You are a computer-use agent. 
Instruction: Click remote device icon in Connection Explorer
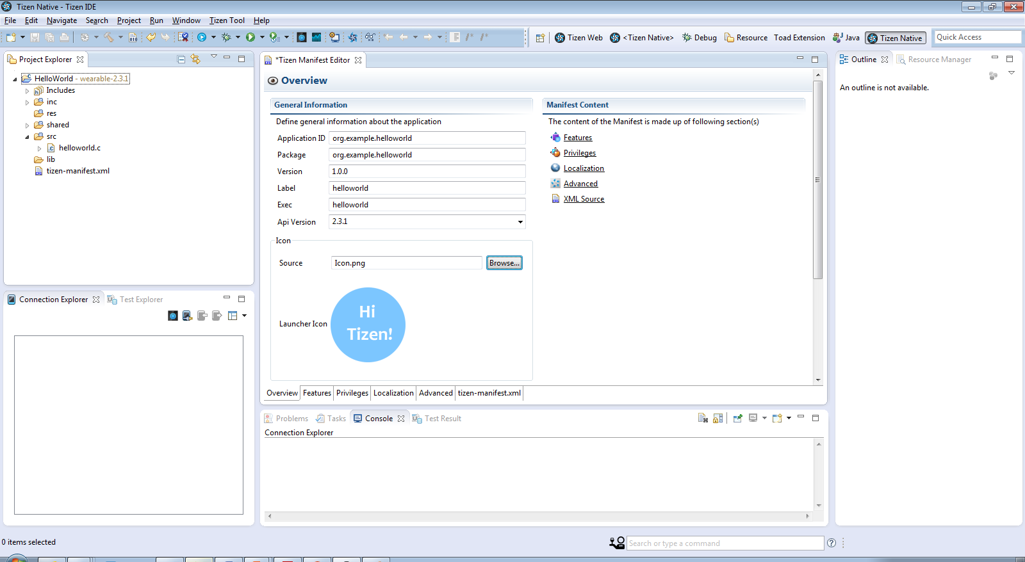187,316
